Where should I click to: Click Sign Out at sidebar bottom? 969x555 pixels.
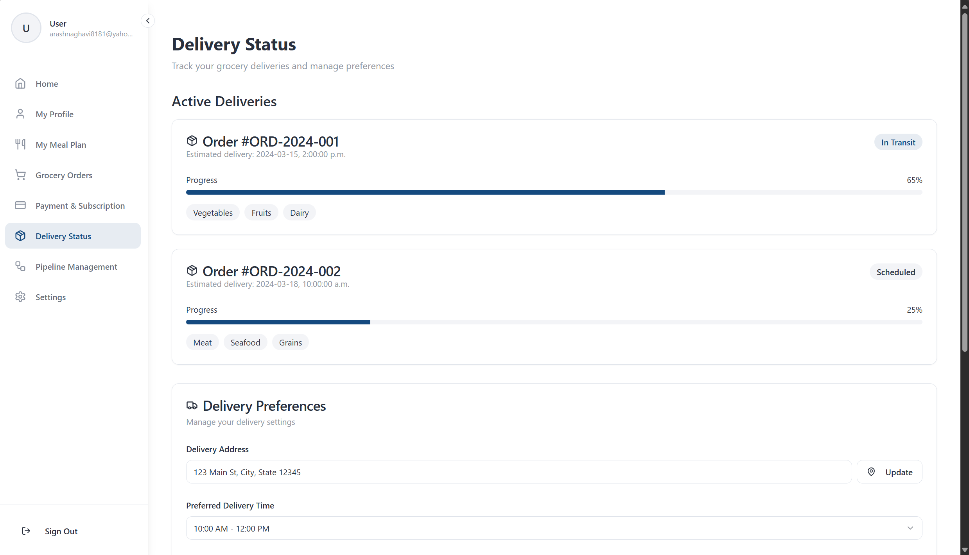click(x=61, y=531)
